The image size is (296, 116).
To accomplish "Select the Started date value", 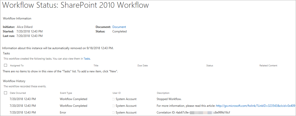I will (29, 31).
